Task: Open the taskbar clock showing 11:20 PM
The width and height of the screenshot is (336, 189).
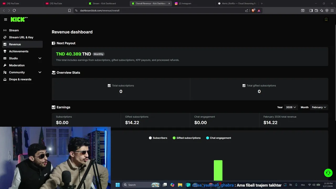Action: [328, 185]
